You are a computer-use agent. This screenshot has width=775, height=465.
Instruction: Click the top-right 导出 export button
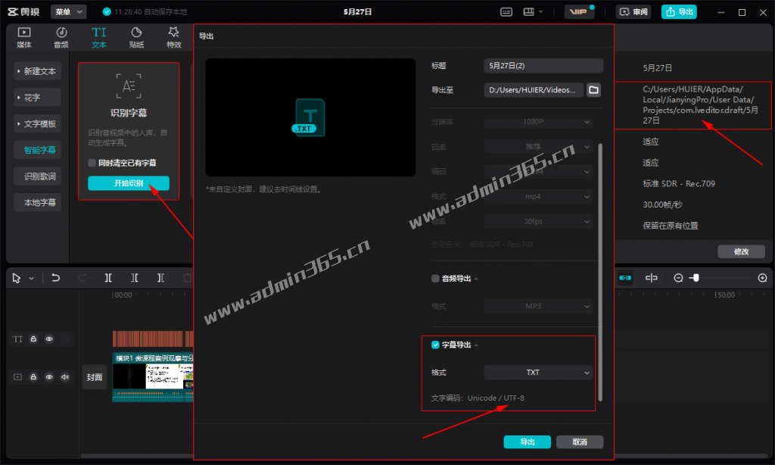[679, 12]
